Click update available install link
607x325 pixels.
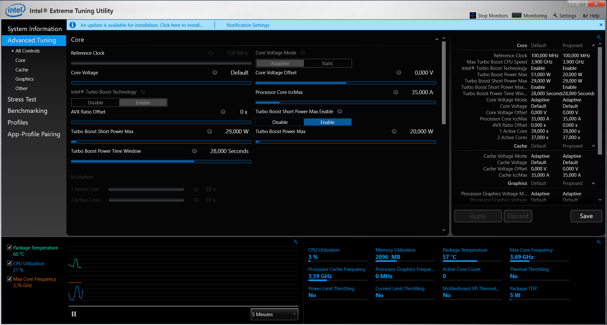tap(141, 25)
